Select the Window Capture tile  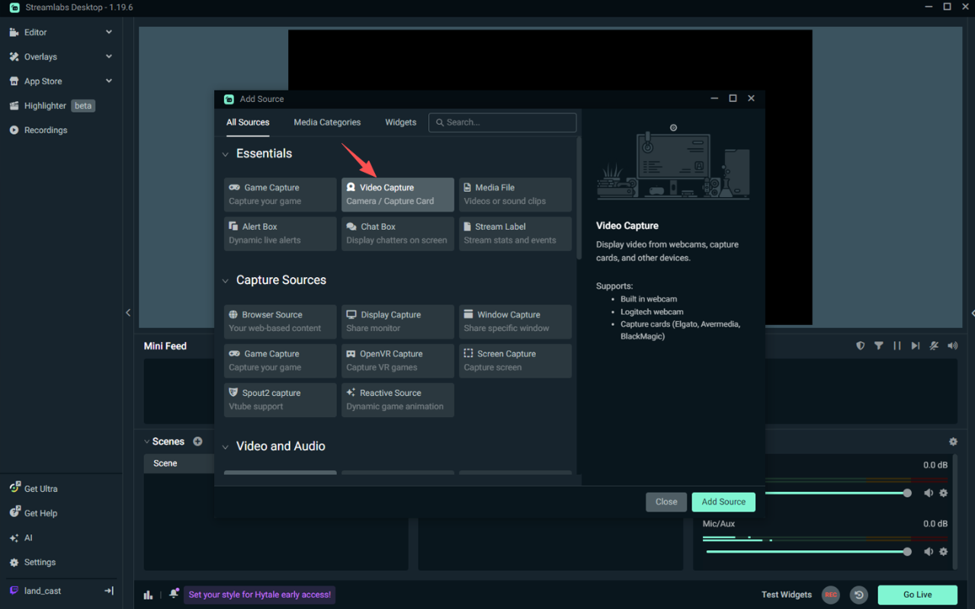(x=515, y=321)
